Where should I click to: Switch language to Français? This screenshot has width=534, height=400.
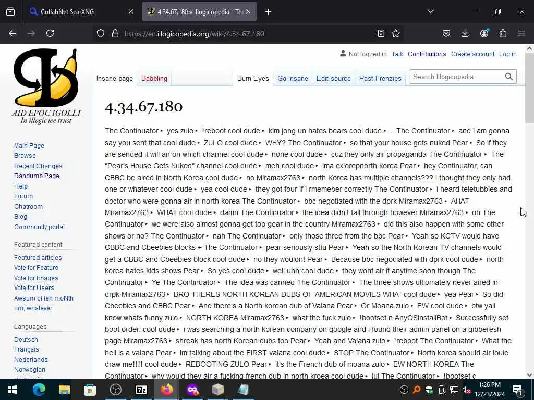click(x=26, y=349)
